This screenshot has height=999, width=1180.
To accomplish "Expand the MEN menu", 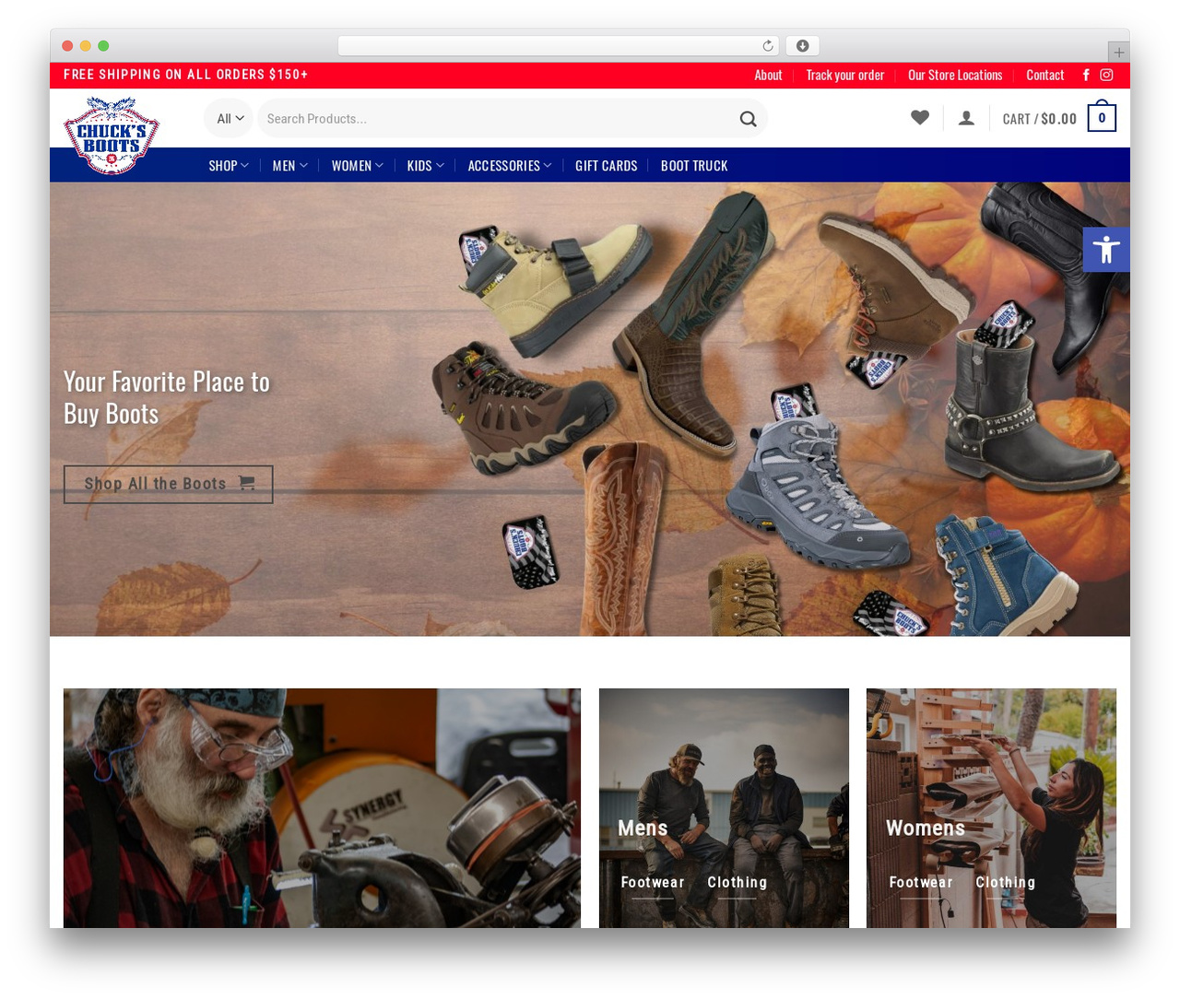I will [x=290, y=166].
